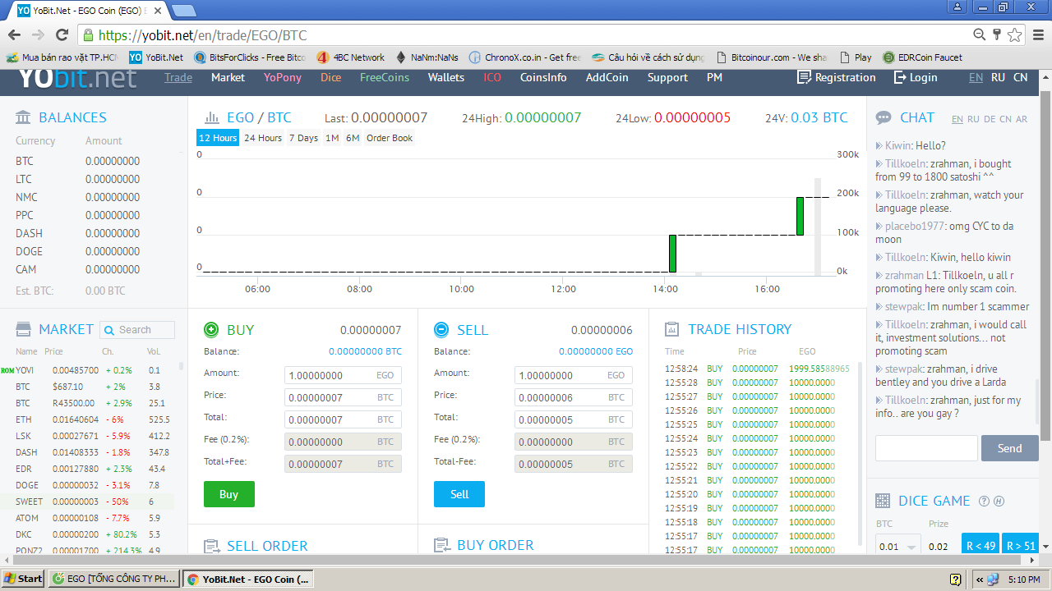Click the blue minus SELL icon
The image size is (1052, 591).
441,330
